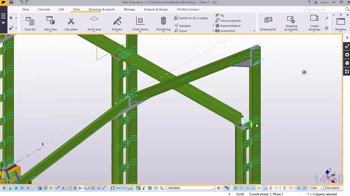350x196 pixels.
Task: Expand the selection arrow dropdown
Action: pyautogui.click(x=16, y=18)
